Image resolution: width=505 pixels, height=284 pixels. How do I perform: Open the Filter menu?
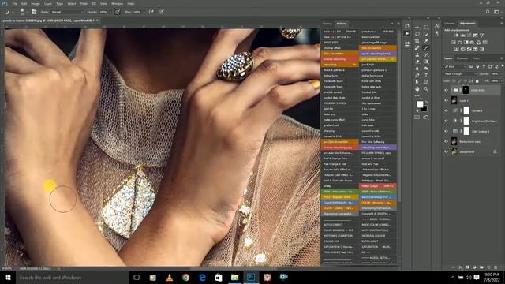(x=84, y=3)
